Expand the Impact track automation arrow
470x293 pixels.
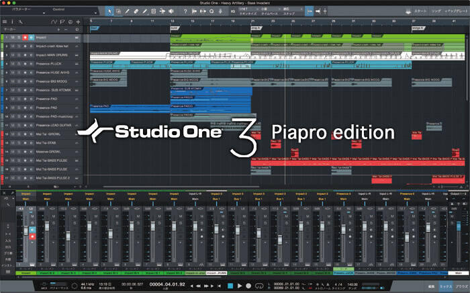pos(77,38)
